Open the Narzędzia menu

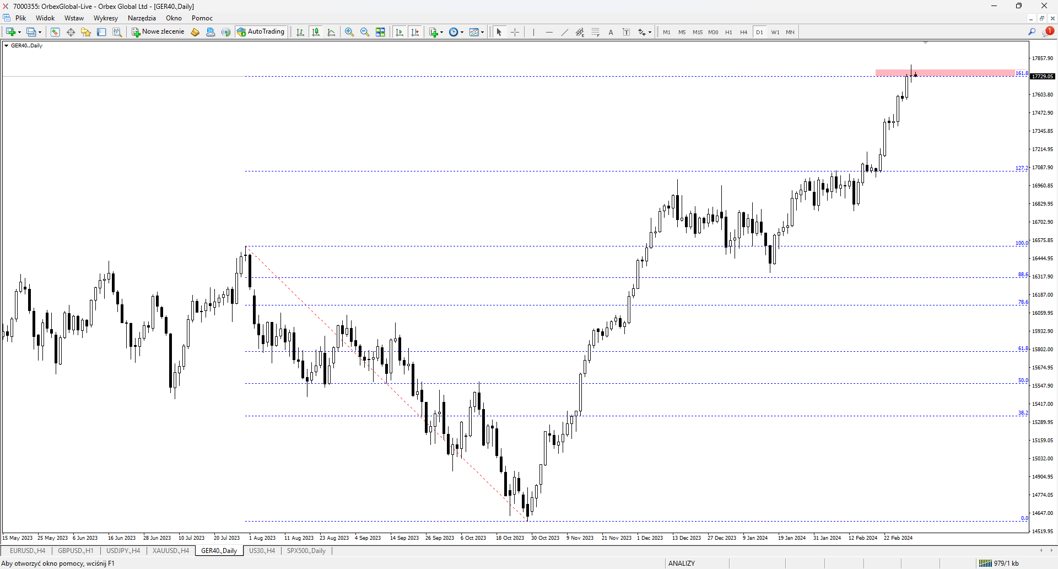pyautogui.click(x=142, y=18)
